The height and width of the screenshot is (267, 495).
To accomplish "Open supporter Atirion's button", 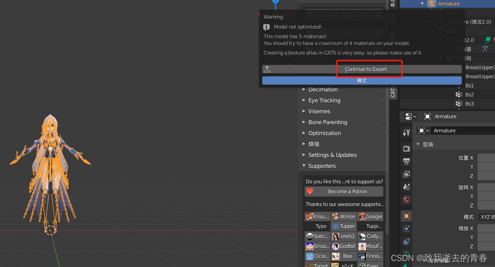I will click(344, 217).
